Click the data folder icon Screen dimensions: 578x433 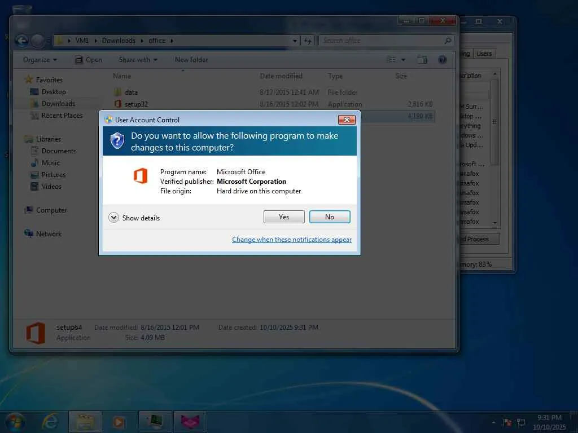(x=117, y=92)
